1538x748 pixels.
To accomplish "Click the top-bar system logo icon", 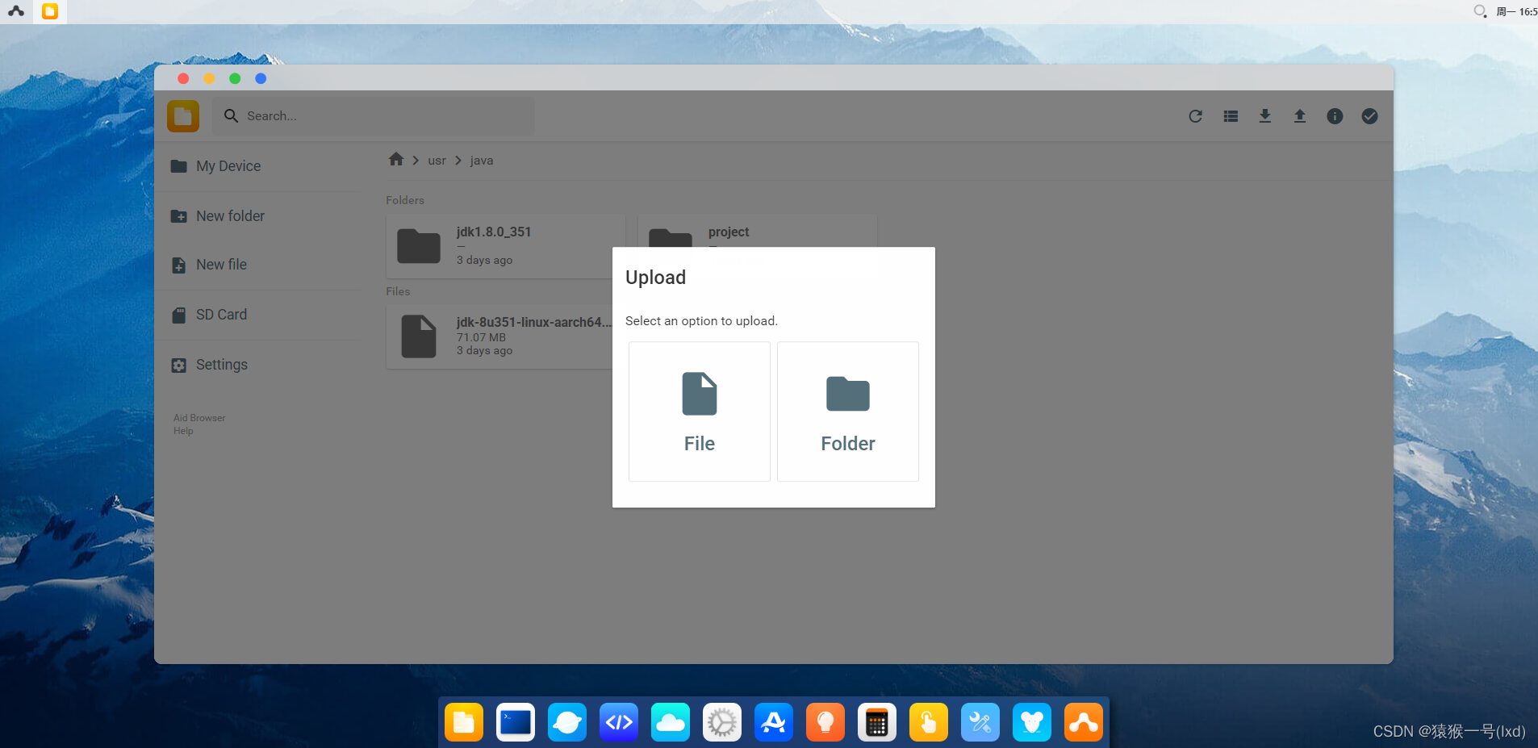I will (16, 11).
